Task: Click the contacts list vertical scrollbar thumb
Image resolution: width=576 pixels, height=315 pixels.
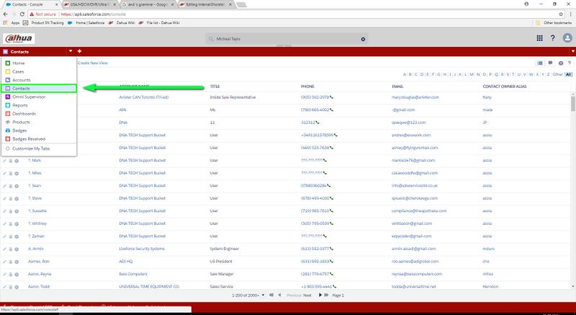Action: click(x=573, y=103)
